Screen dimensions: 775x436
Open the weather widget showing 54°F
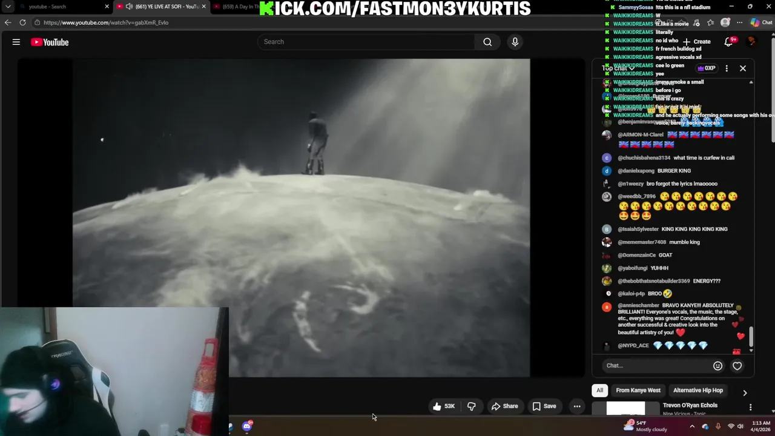(645, 426)
